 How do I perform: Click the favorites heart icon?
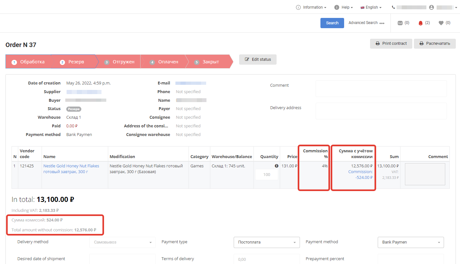tap(441, 23)
